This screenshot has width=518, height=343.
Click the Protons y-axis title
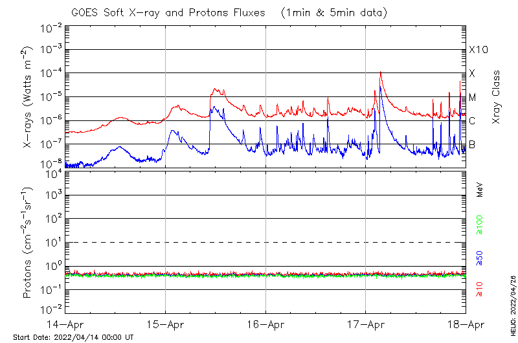[28, 243]
